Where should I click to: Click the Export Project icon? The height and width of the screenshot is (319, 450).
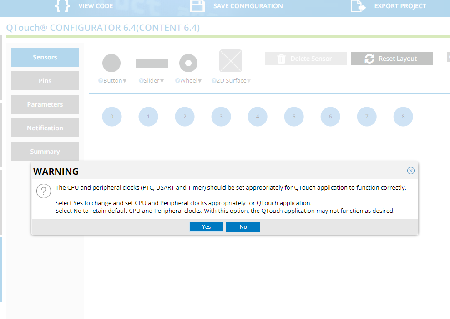(358, 6)
